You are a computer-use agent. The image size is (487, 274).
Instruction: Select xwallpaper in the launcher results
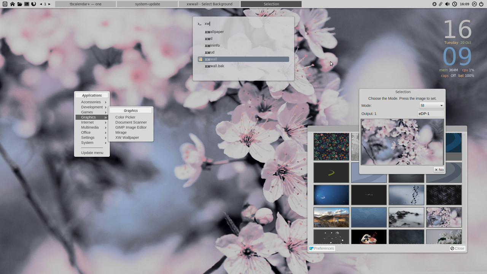tap(243, 32)
